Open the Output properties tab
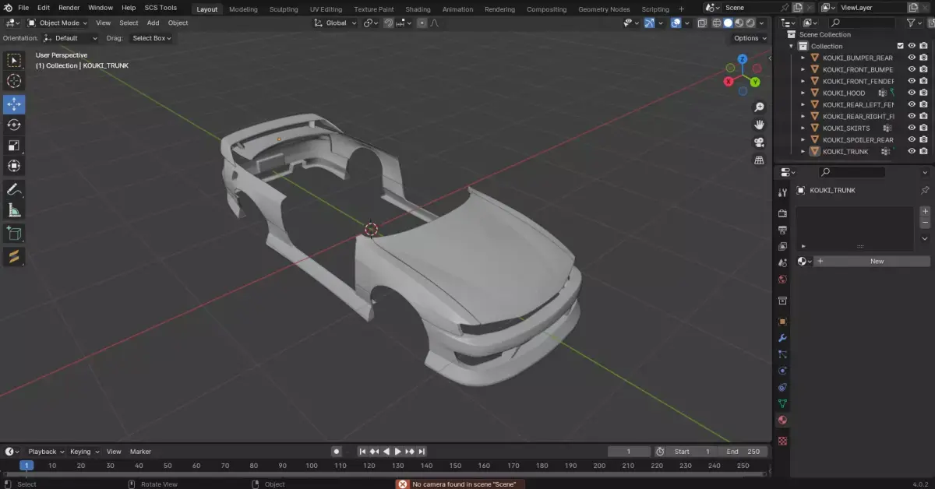 (782, 230)
